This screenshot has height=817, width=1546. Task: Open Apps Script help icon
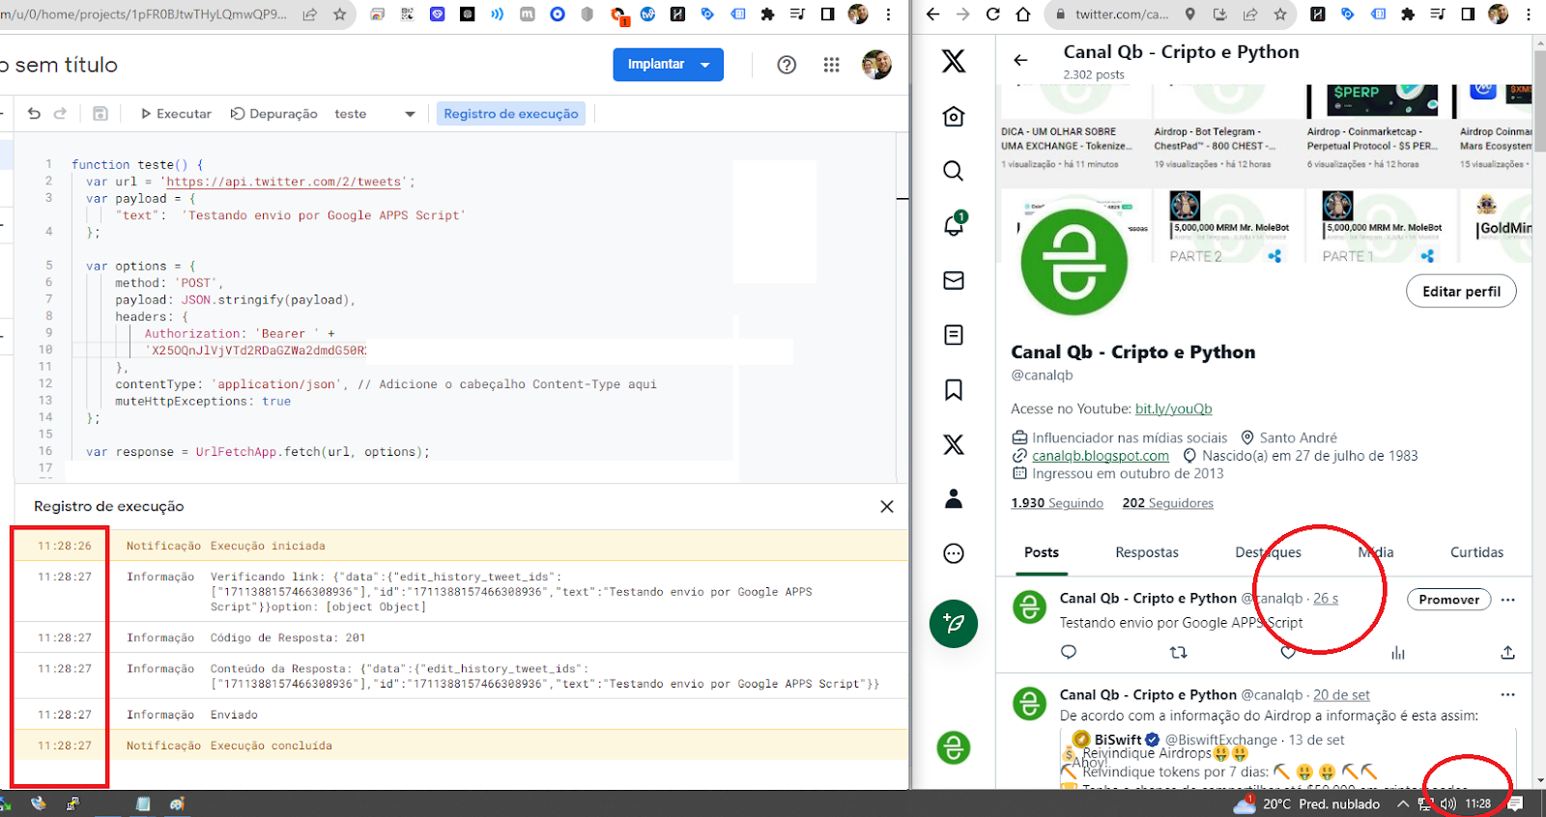pos(787,65)
